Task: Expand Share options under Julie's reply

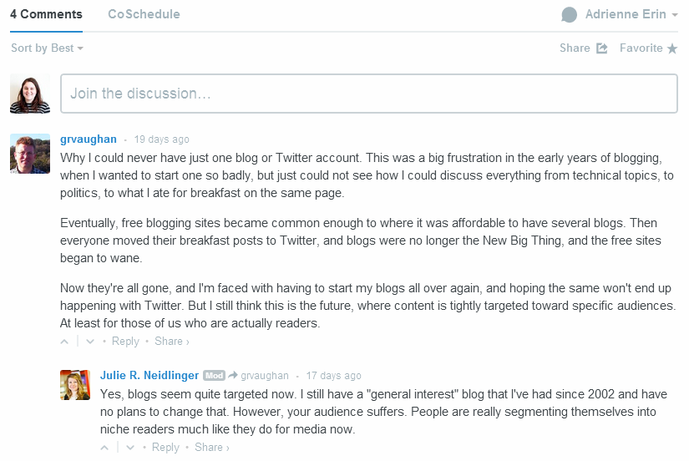Action: [x=212, y=448]
